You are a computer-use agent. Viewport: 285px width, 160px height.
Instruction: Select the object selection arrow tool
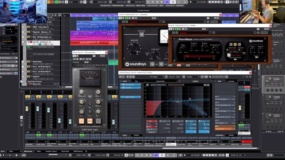tap(227, 2)
